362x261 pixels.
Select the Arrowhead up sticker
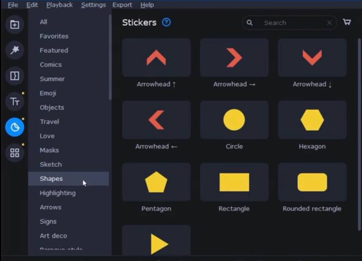[x=156, y=58]
